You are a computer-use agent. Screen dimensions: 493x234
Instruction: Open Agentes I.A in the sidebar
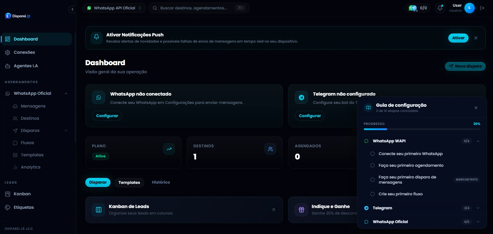(36, 66)
